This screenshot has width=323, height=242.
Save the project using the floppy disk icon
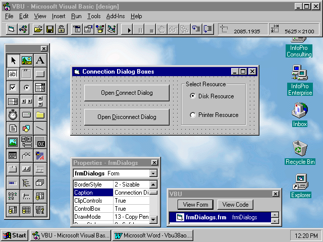tap(50, 29)
